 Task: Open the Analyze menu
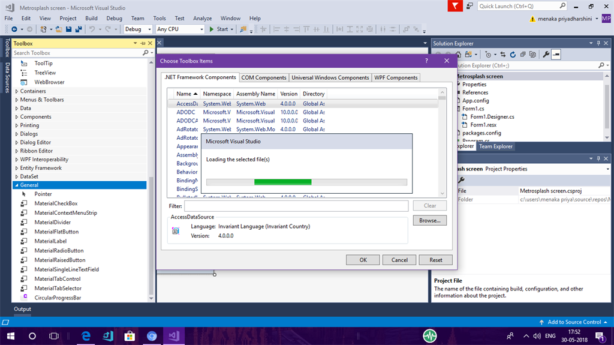tap(203, 19)
